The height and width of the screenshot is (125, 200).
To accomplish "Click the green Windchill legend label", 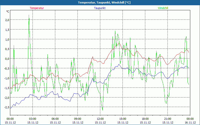I will [x=163, y=8].
